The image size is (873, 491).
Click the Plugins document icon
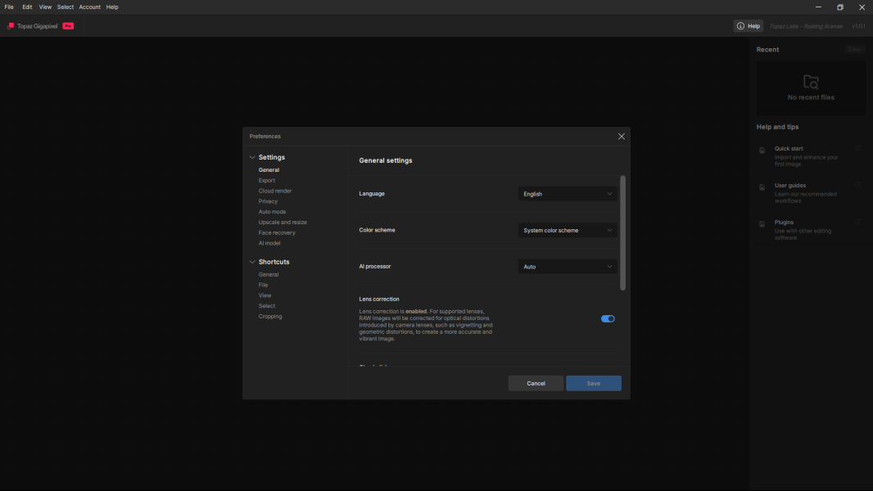762,224
